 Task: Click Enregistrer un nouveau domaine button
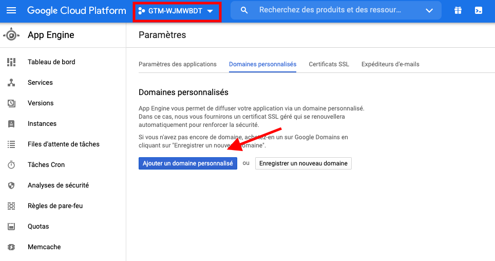[303, 163]
